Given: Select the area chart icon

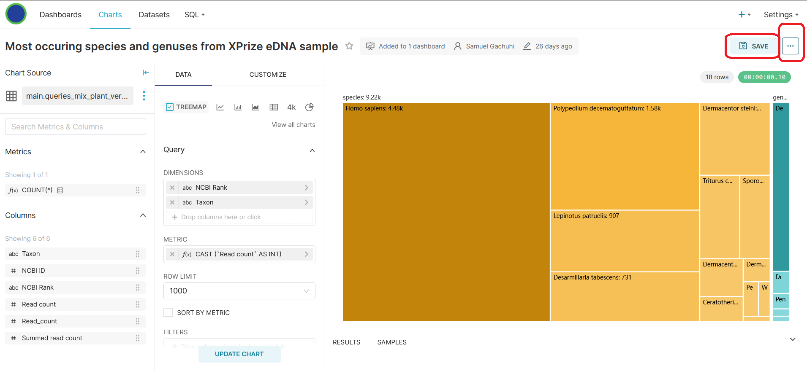Looking at the screenshot, I should pos(255,107).
